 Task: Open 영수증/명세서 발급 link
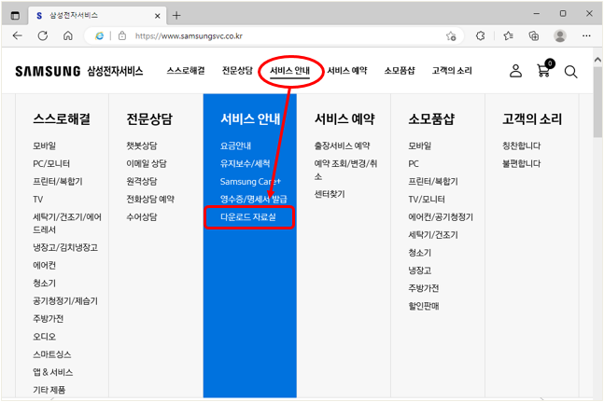[x=254, y=200]
